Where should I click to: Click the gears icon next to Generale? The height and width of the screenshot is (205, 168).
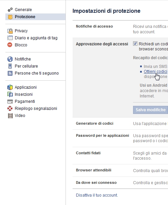(10, 10)
